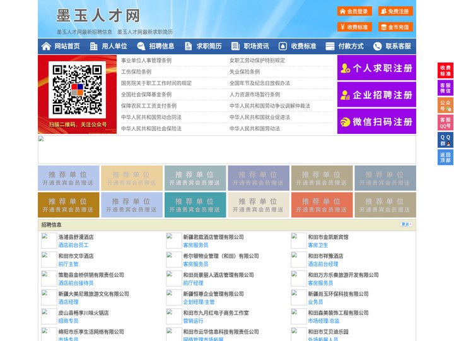
Task: Click the chart icon beside 招聘信息
Action: tap(141, 46)
